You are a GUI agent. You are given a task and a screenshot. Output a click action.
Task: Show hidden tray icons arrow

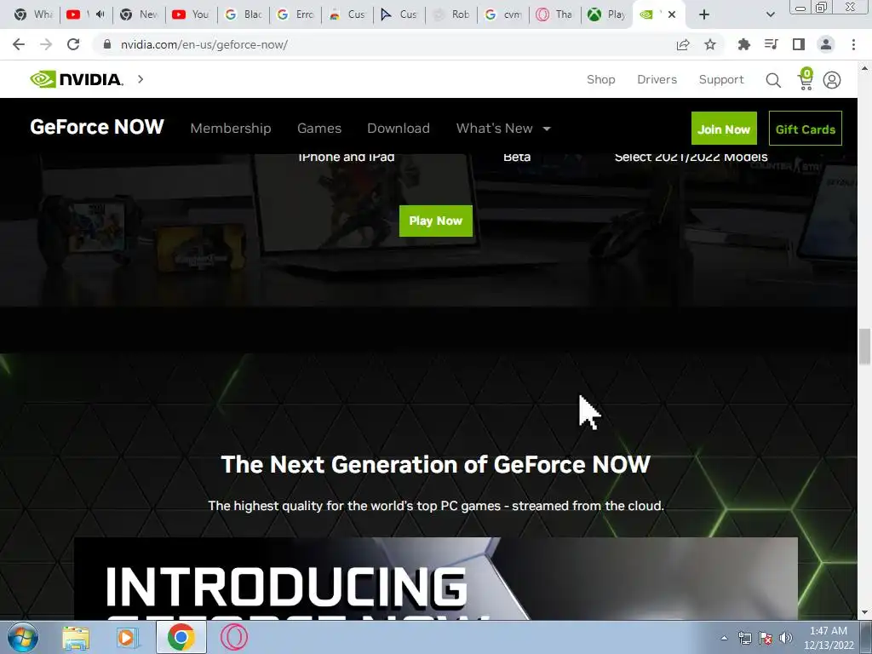coord(724,638)
